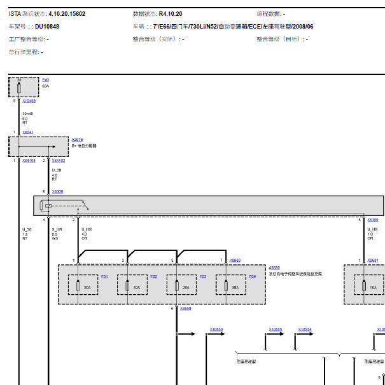Click the branch arrow below X10555

point(274,334)
